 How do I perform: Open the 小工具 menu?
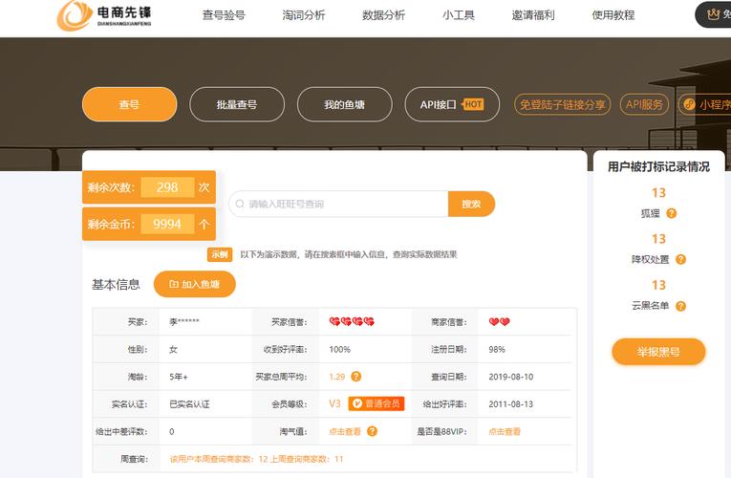pos(459,15)
